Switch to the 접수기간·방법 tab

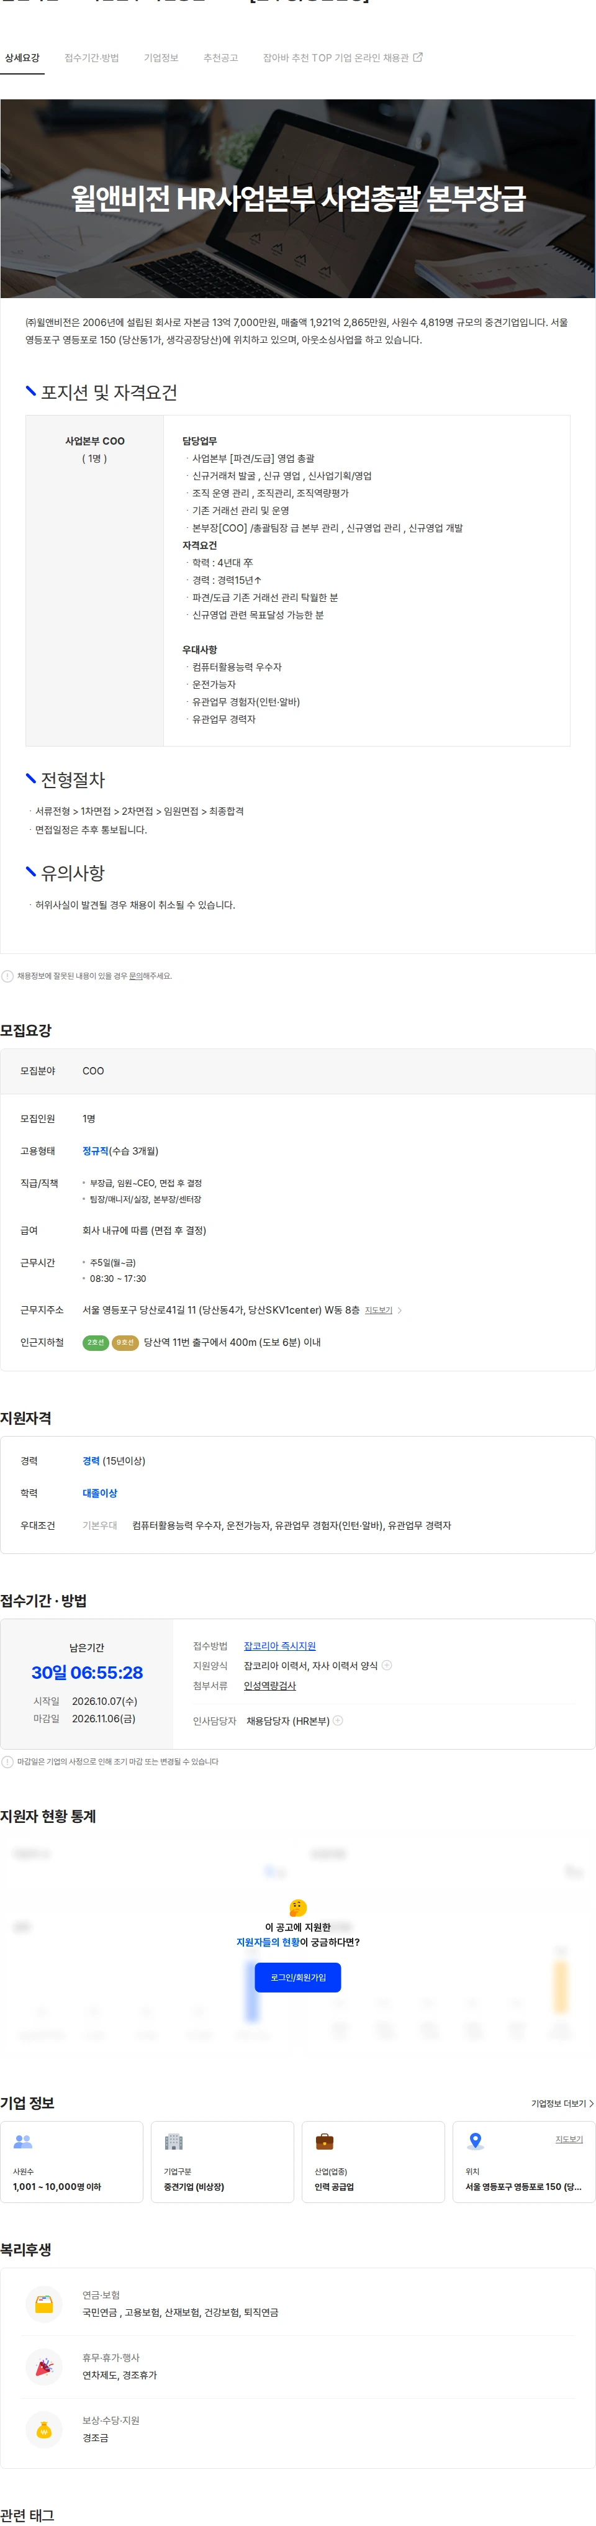[x=91, y=58]
